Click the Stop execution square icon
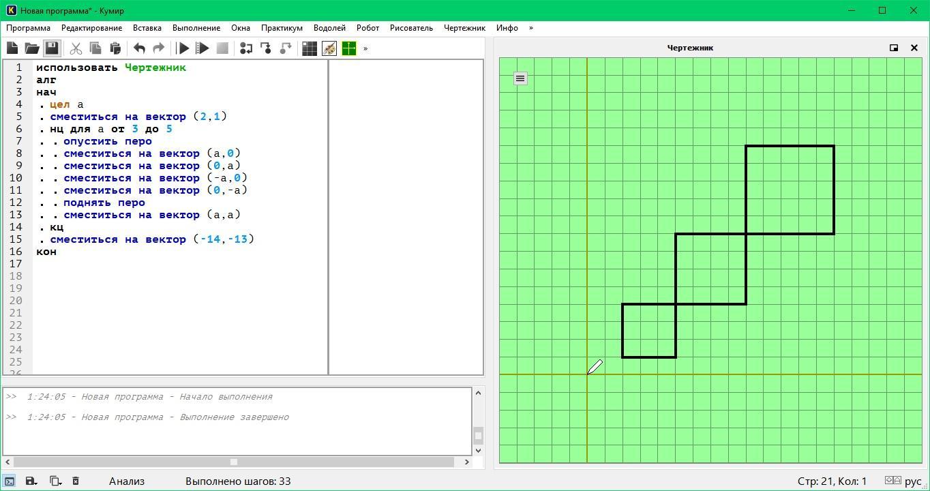Screen dimensions: 930x491 point(222,48)
